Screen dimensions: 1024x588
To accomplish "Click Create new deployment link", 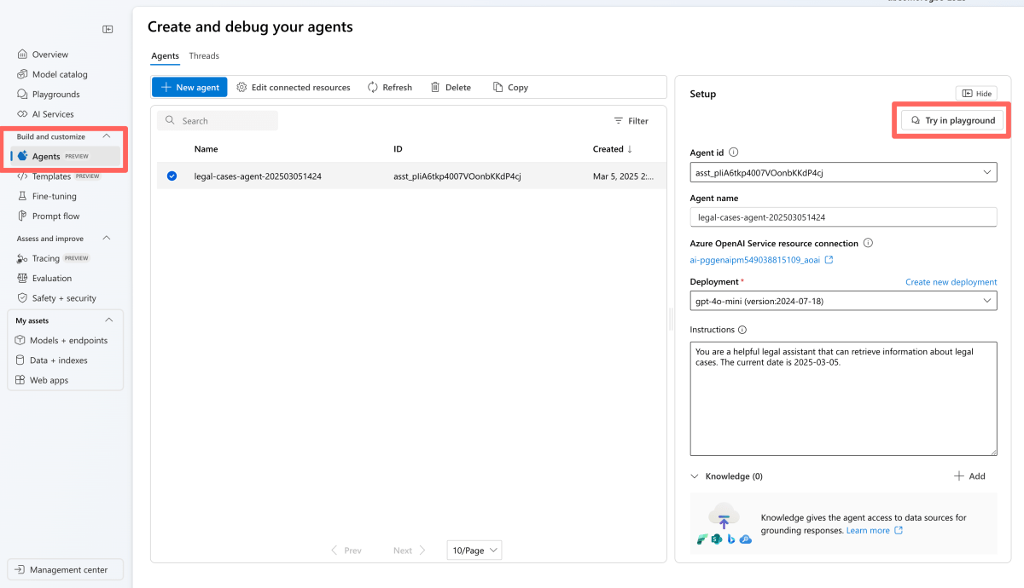I will 951,282.
